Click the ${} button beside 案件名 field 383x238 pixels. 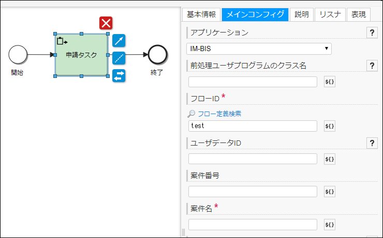329,225
